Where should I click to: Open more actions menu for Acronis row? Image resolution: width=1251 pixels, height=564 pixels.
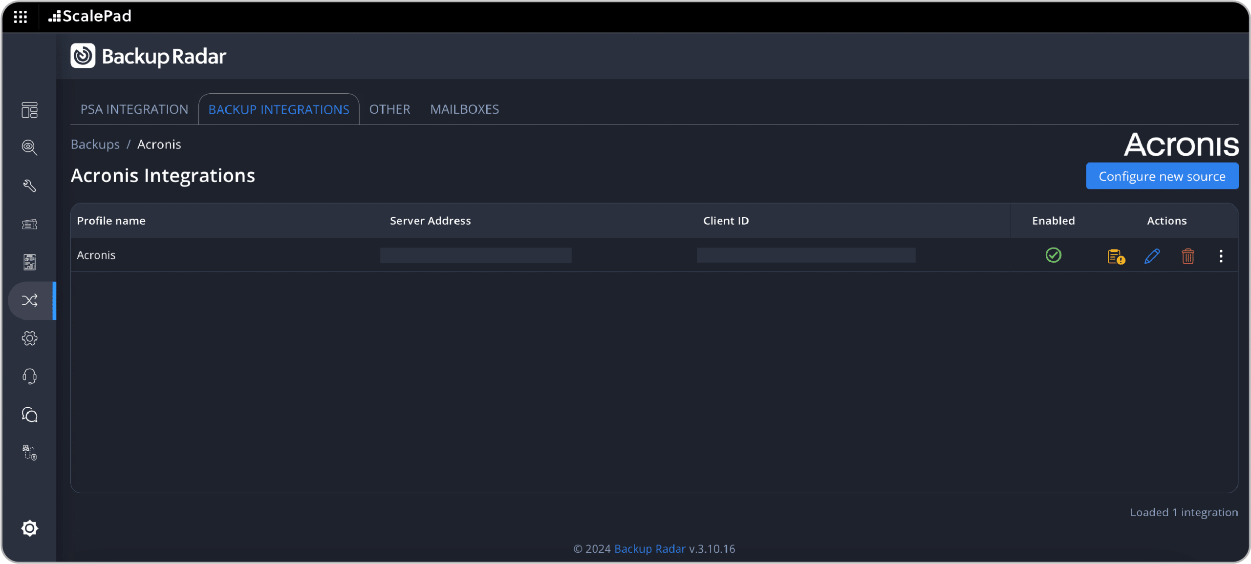tap(1221, 256)
